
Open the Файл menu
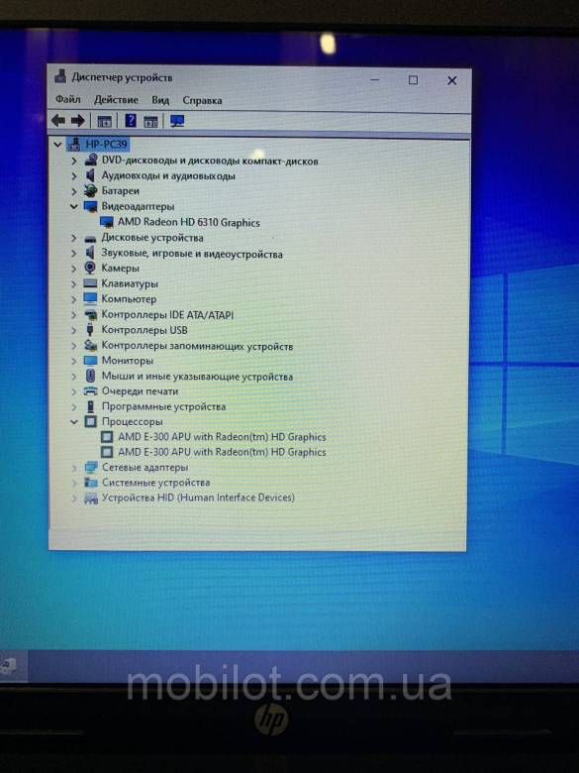[x=68, y=99]
